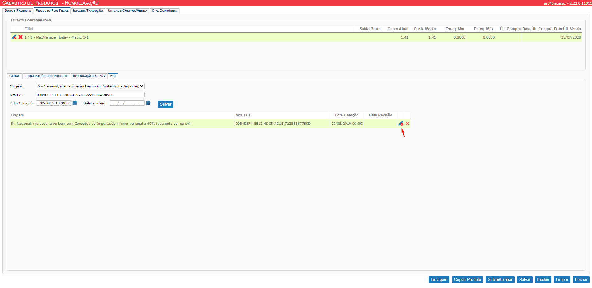The height and width of the screenshot is (288, 592).
Task: Open calendar picker for Data Geração
Action: click(x=75, y=103)
